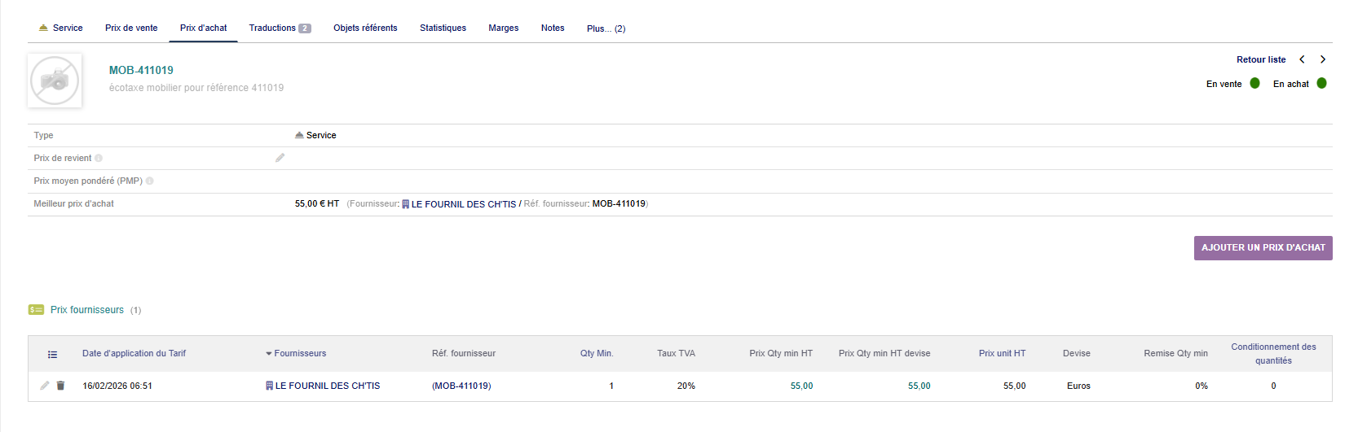This screenshot has width=1358, height=432.
Task: Click the product photo placeholder thumbnail
Action: (x=55, y=81)
